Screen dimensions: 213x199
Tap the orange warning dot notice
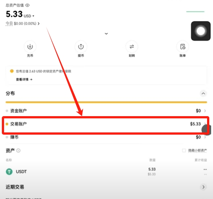[x=12, y=71]
